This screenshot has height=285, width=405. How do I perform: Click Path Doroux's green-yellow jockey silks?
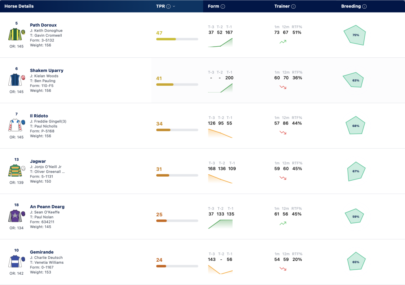(17, 34)
